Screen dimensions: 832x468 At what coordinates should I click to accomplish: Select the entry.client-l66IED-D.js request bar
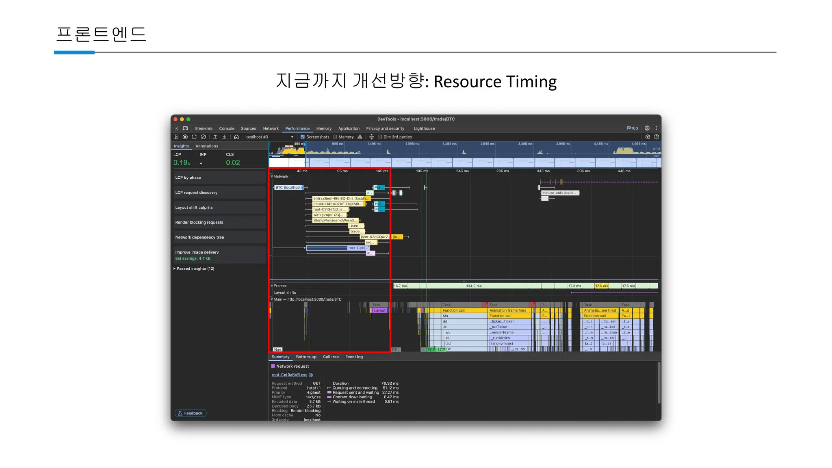pyautogui.click(x=341, y=199)
